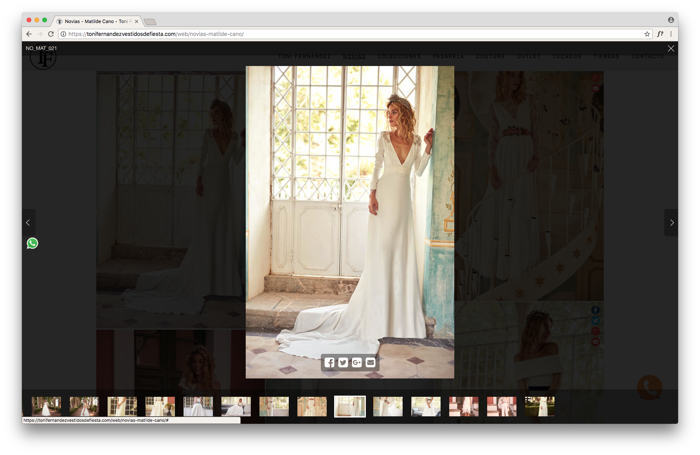Close the lightbox gallery viewer
Image resolution: width=700 pixels, height=455 pixels.
tap(671, 48)
